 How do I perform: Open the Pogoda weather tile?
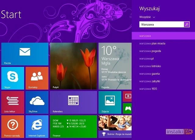click(115, 66)
